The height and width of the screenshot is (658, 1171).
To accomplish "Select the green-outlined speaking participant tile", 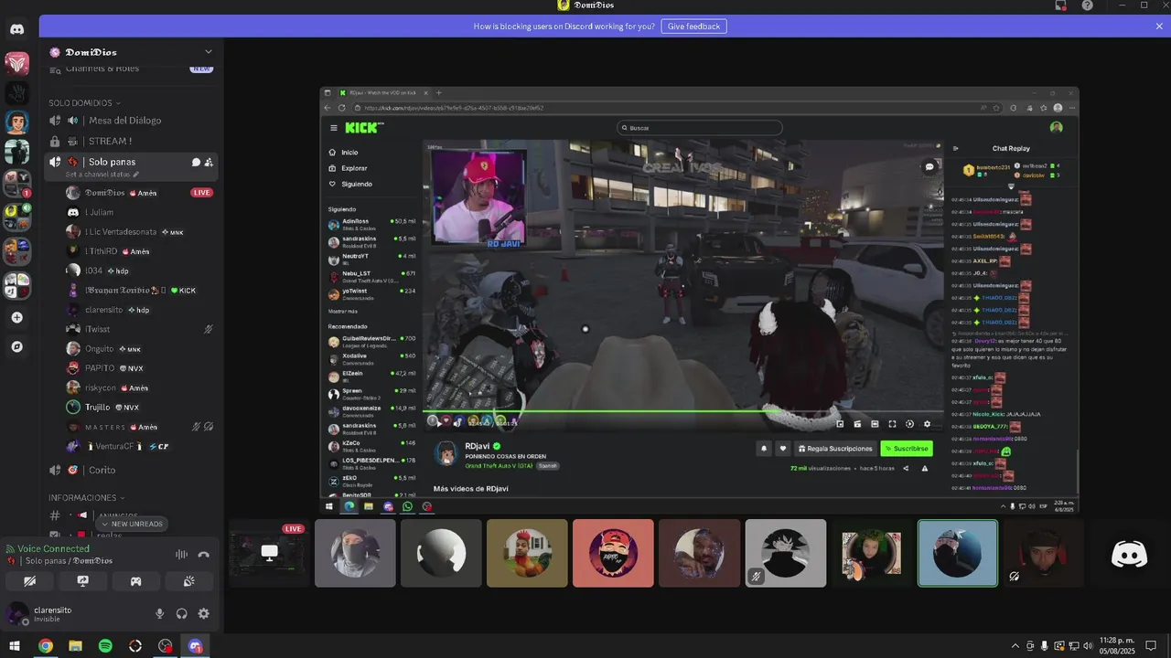I will click(958, 553).
